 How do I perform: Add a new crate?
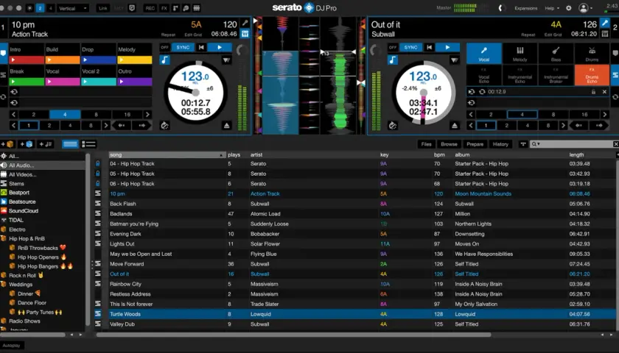[x=7, y=144]
